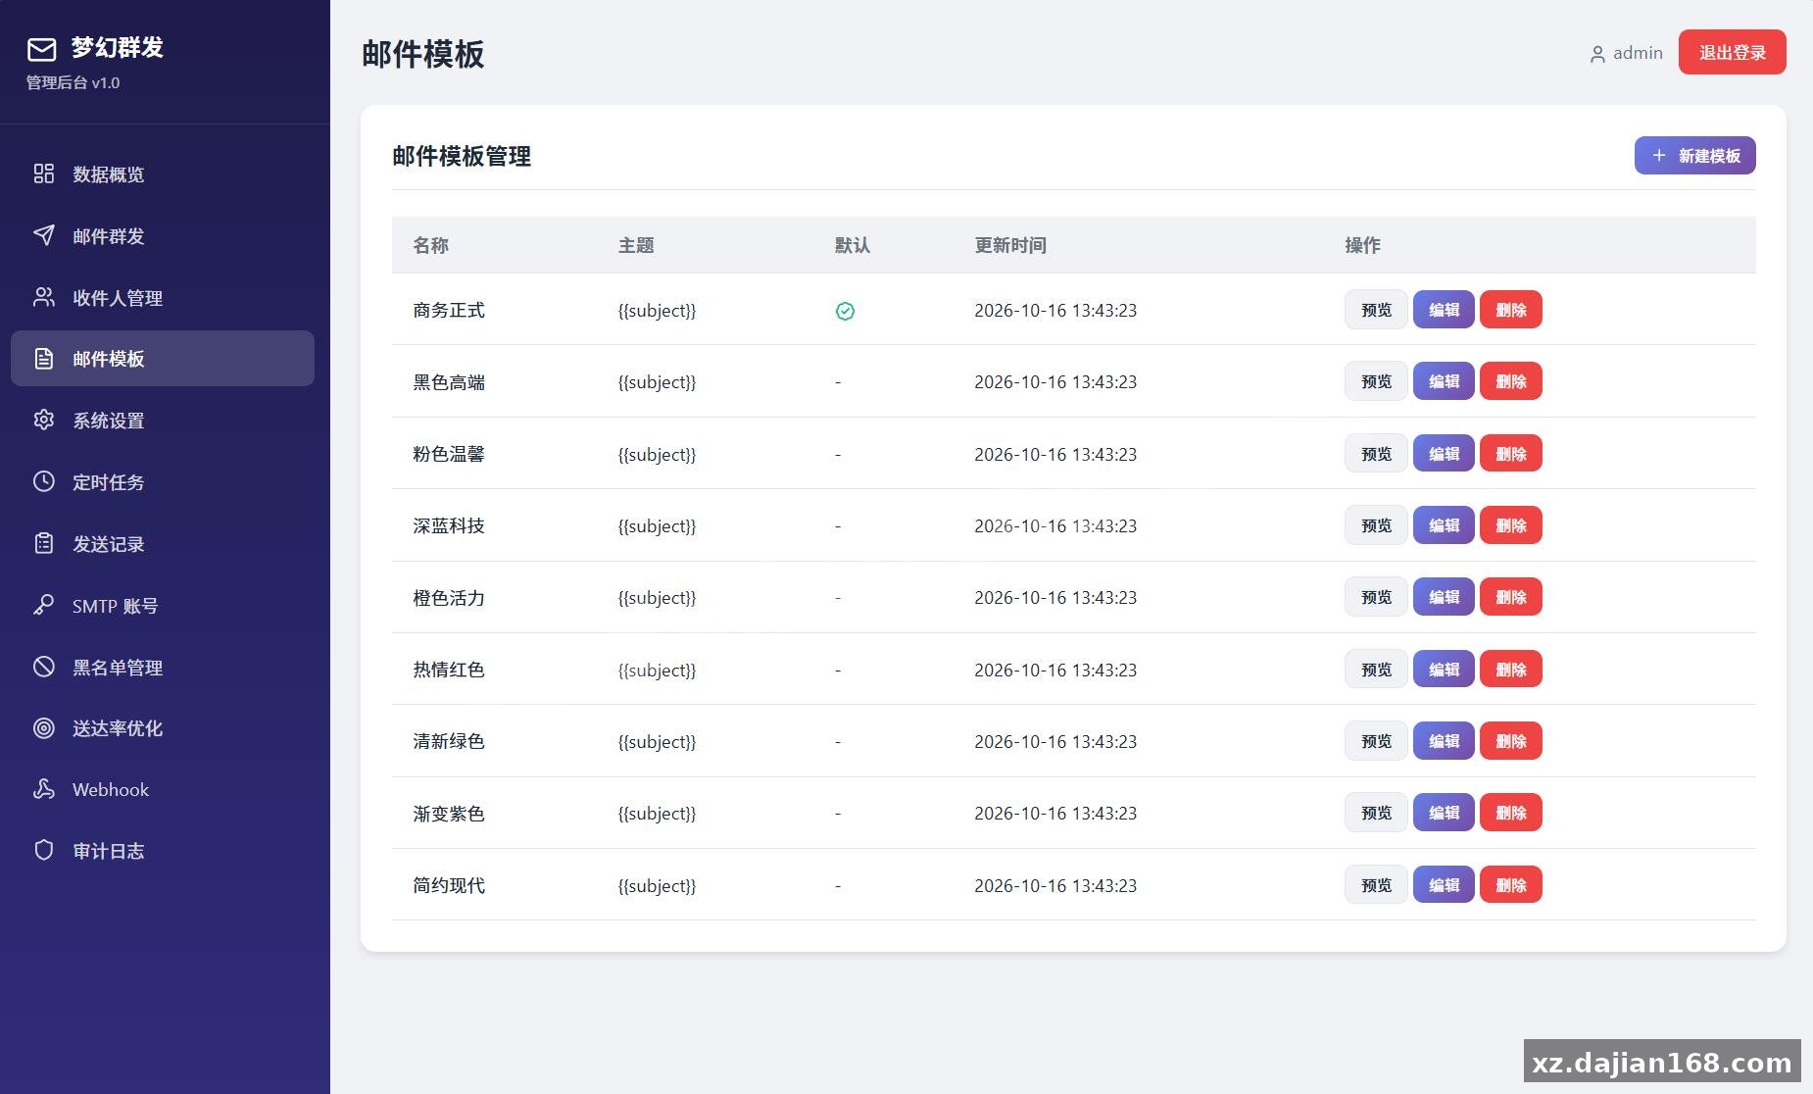Click the 管理后台 v1.0 version text
Image resolution: width=1813 pixels, height=1094 pixels.
click(73, 82)
